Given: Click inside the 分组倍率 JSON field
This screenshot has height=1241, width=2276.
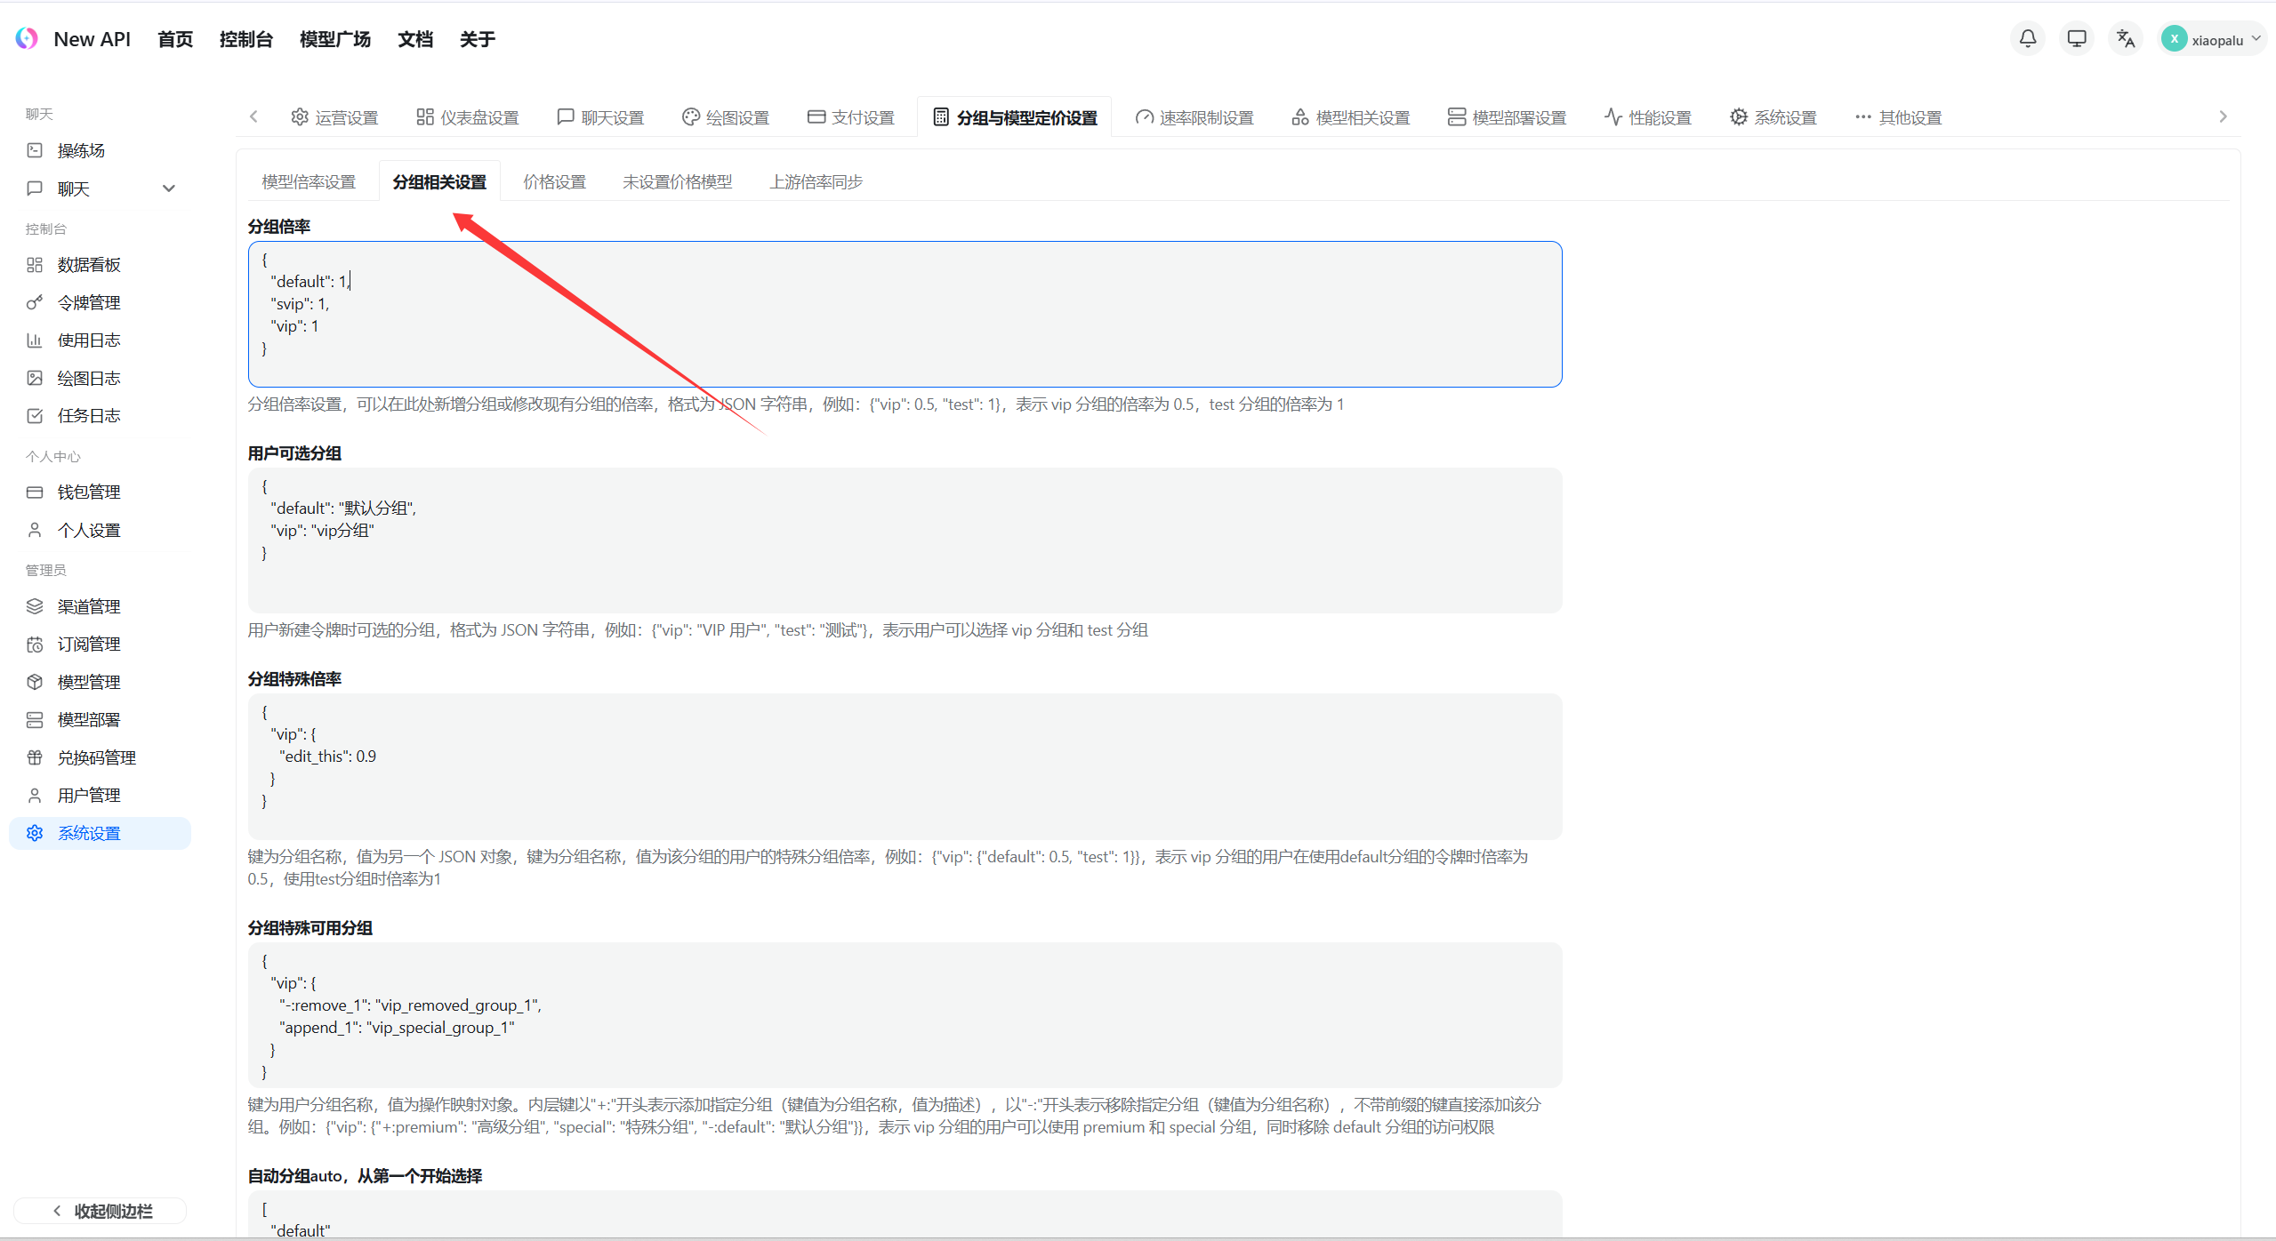Looking at the screenshot, I should (905, 314).
